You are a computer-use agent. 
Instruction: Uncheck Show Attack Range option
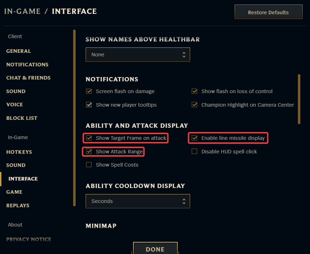click(89, 152)
